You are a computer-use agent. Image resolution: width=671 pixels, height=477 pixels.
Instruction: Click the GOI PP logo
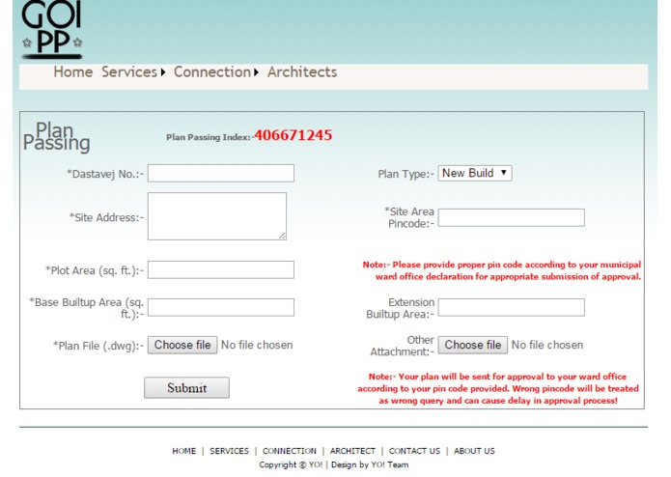(x=52, y=29)
